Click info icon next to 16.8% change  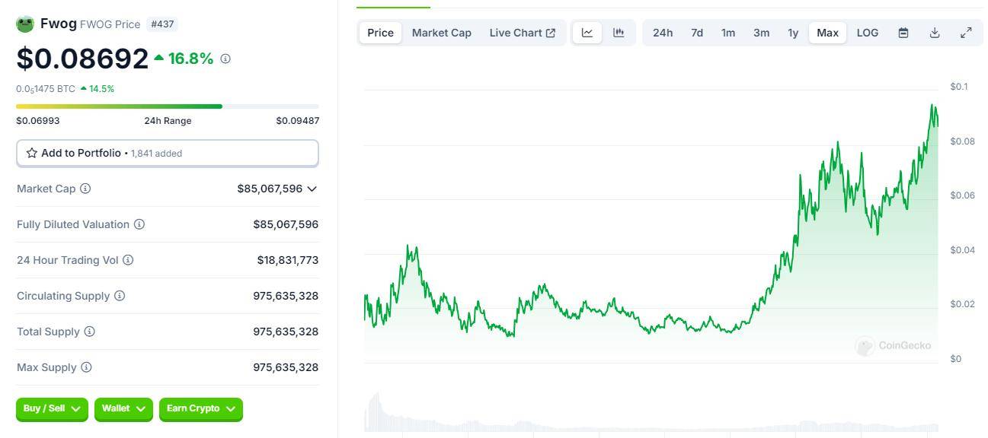point(225,59)
